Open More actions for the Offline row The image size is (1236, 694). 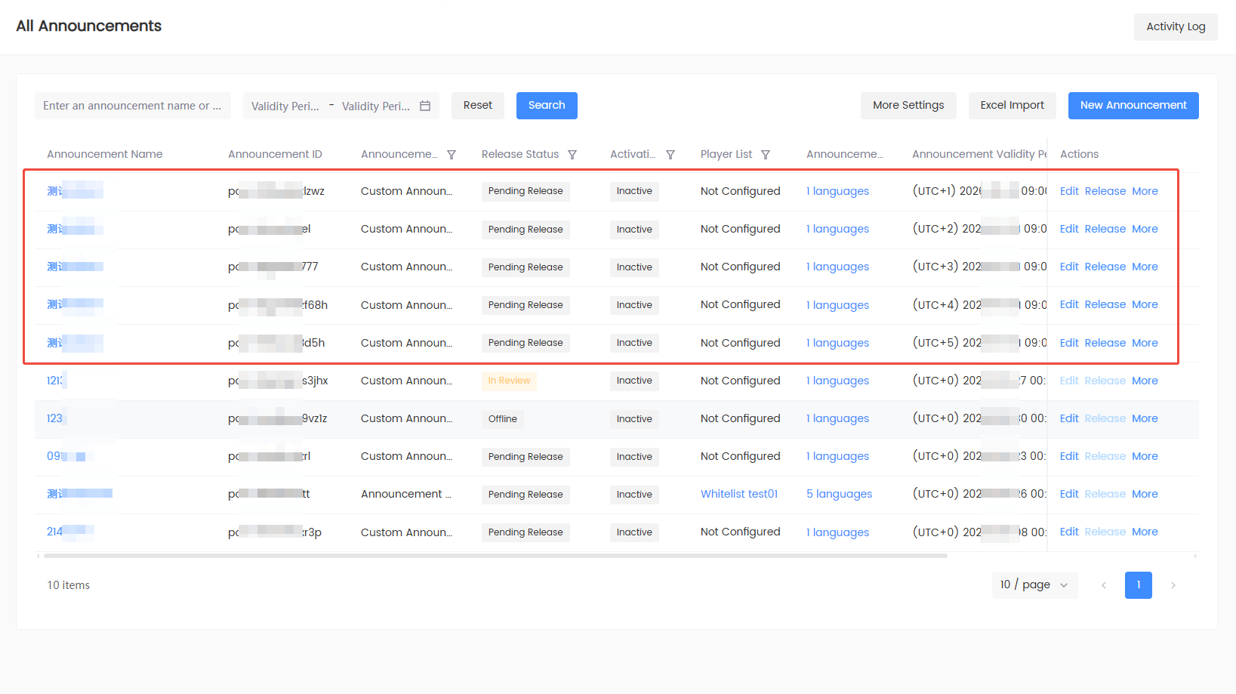[1145, 418]
